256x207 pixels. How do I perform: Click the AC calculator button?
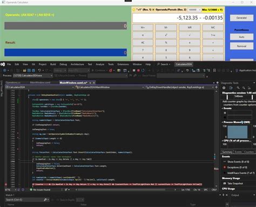coord(143,42)
